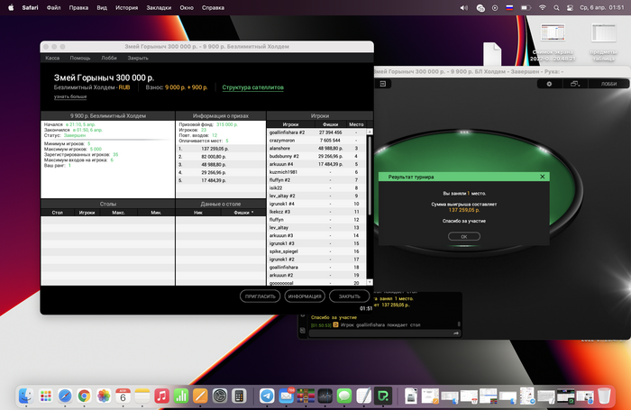
Task: Open the Trash in the dock
Action: 604,396
